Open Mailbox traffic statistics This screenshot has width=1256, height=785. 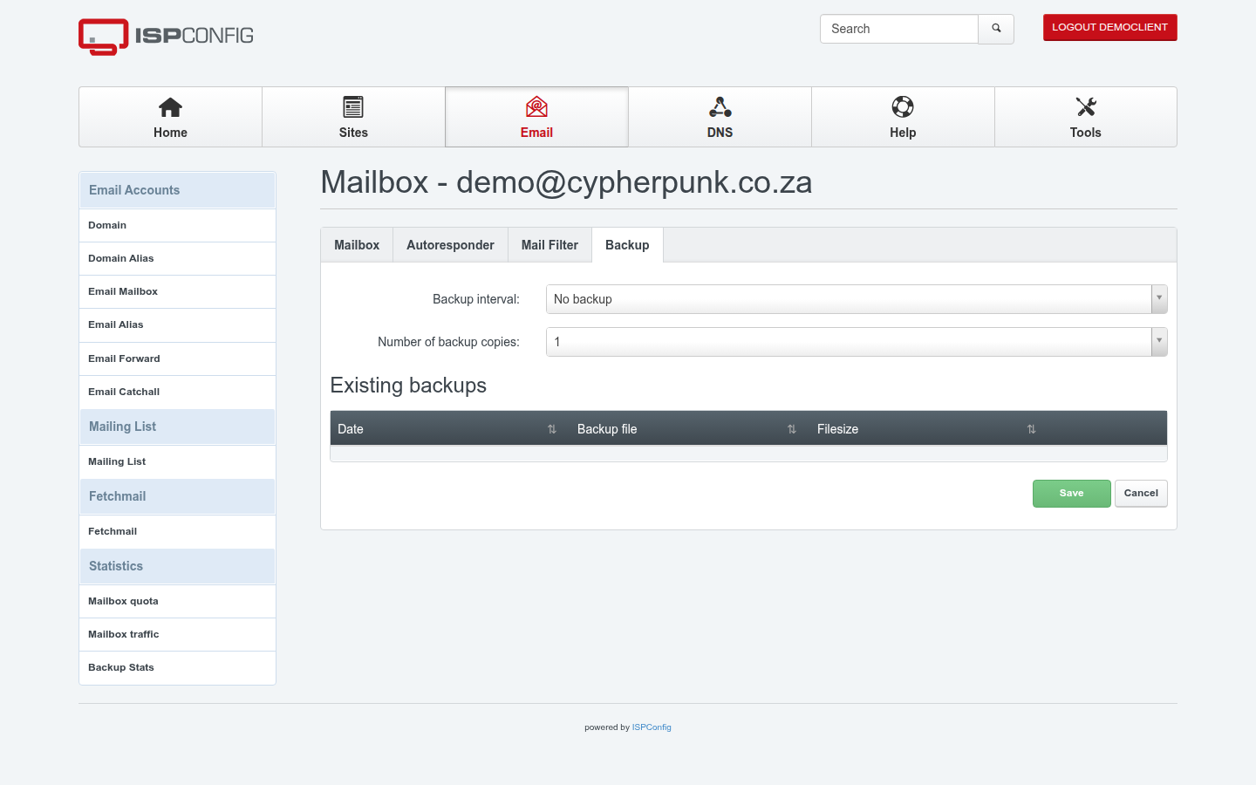coord(177,634)
